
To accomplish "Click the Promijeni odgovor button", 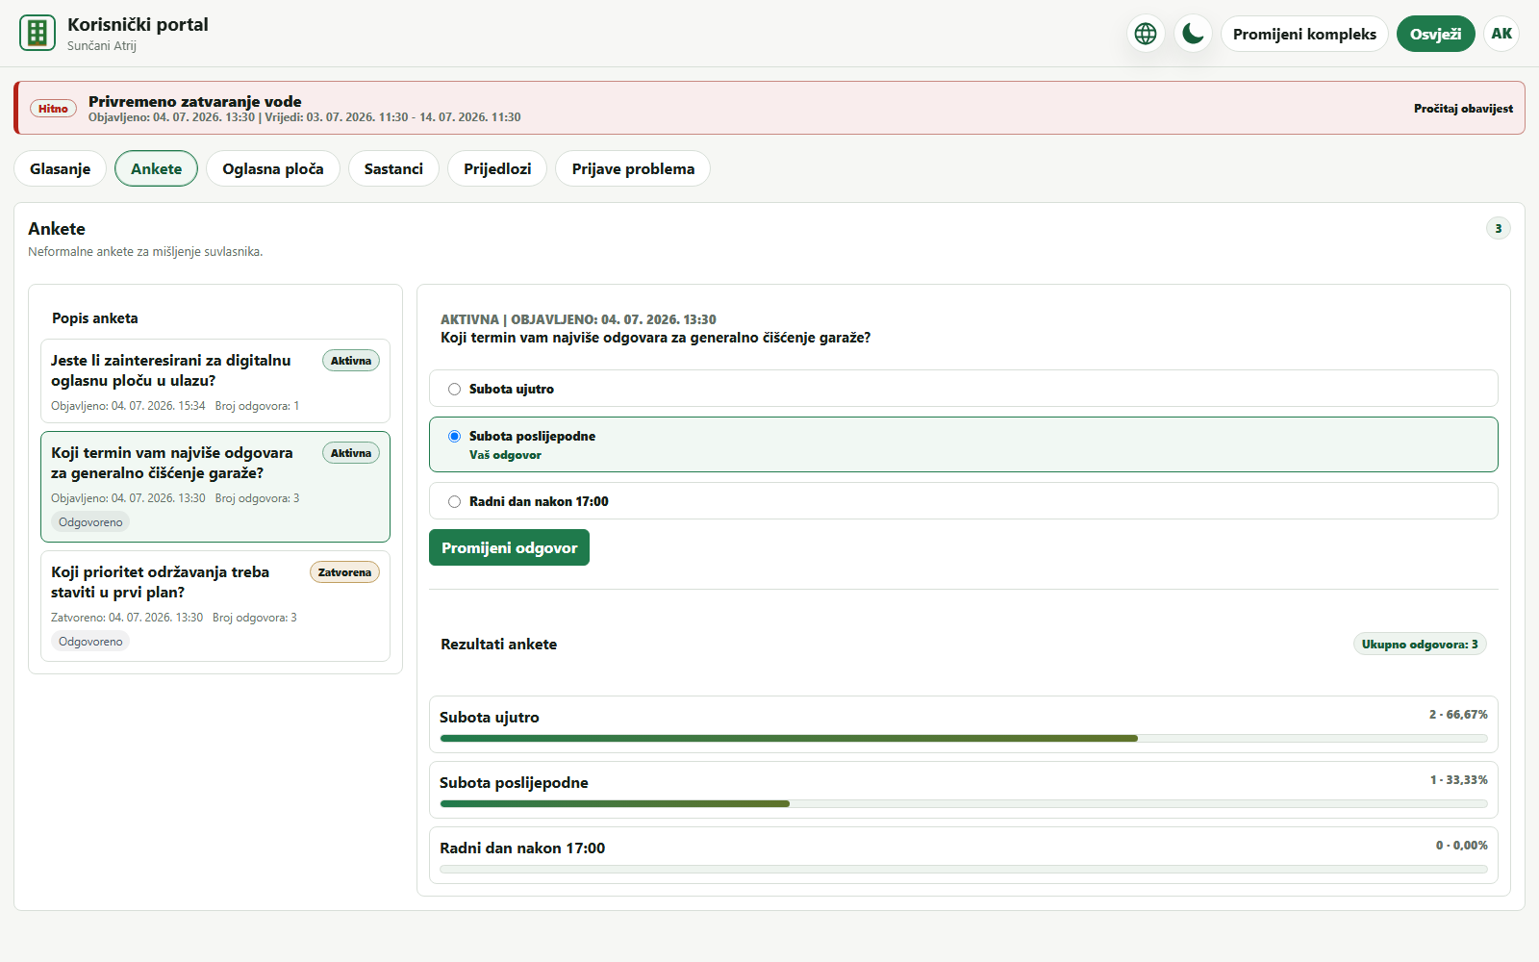I will click(x=509, y=547).
